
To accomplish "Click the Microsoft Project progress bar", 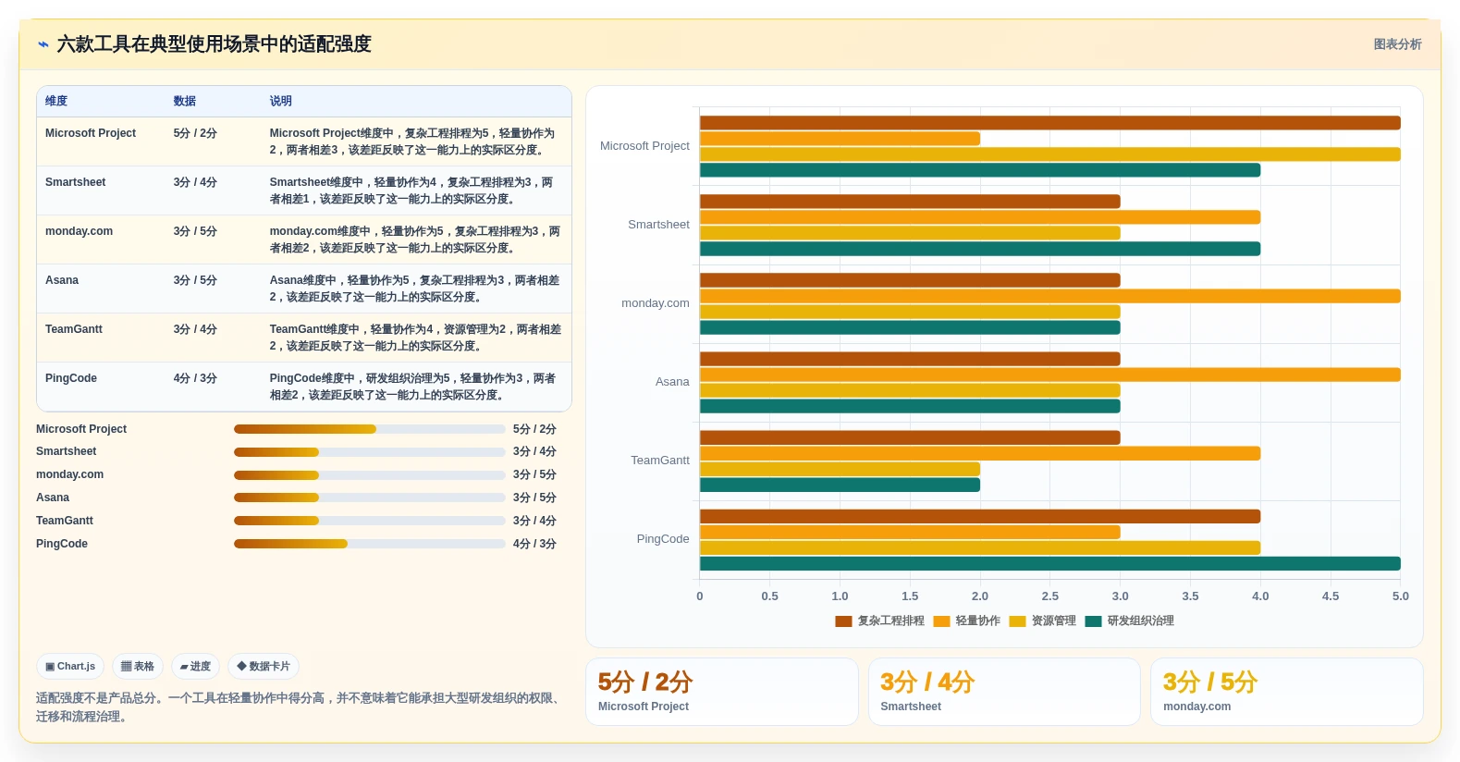I will click(370, 429).
